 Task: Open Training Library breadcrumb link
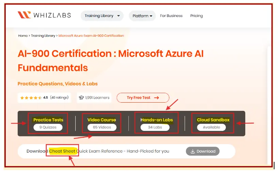[43, 35]
